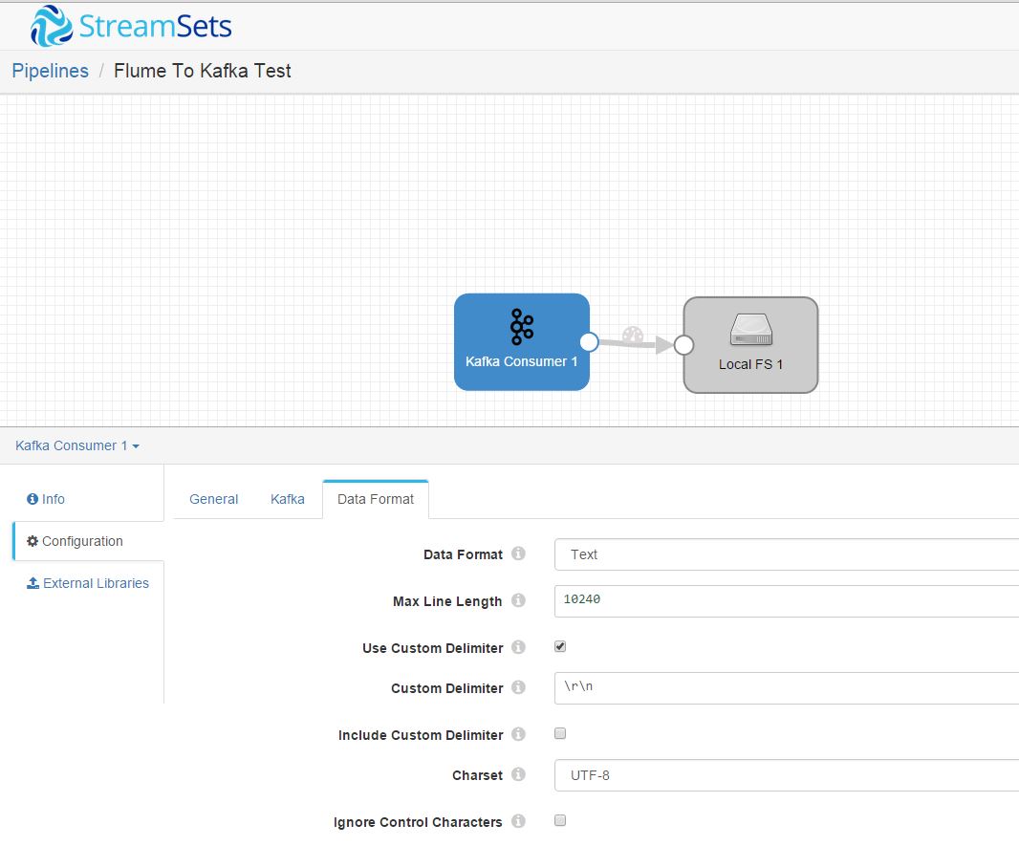1019x868 pixels.
Task: Switch to the Kafka tab
Action: point(287,498)
